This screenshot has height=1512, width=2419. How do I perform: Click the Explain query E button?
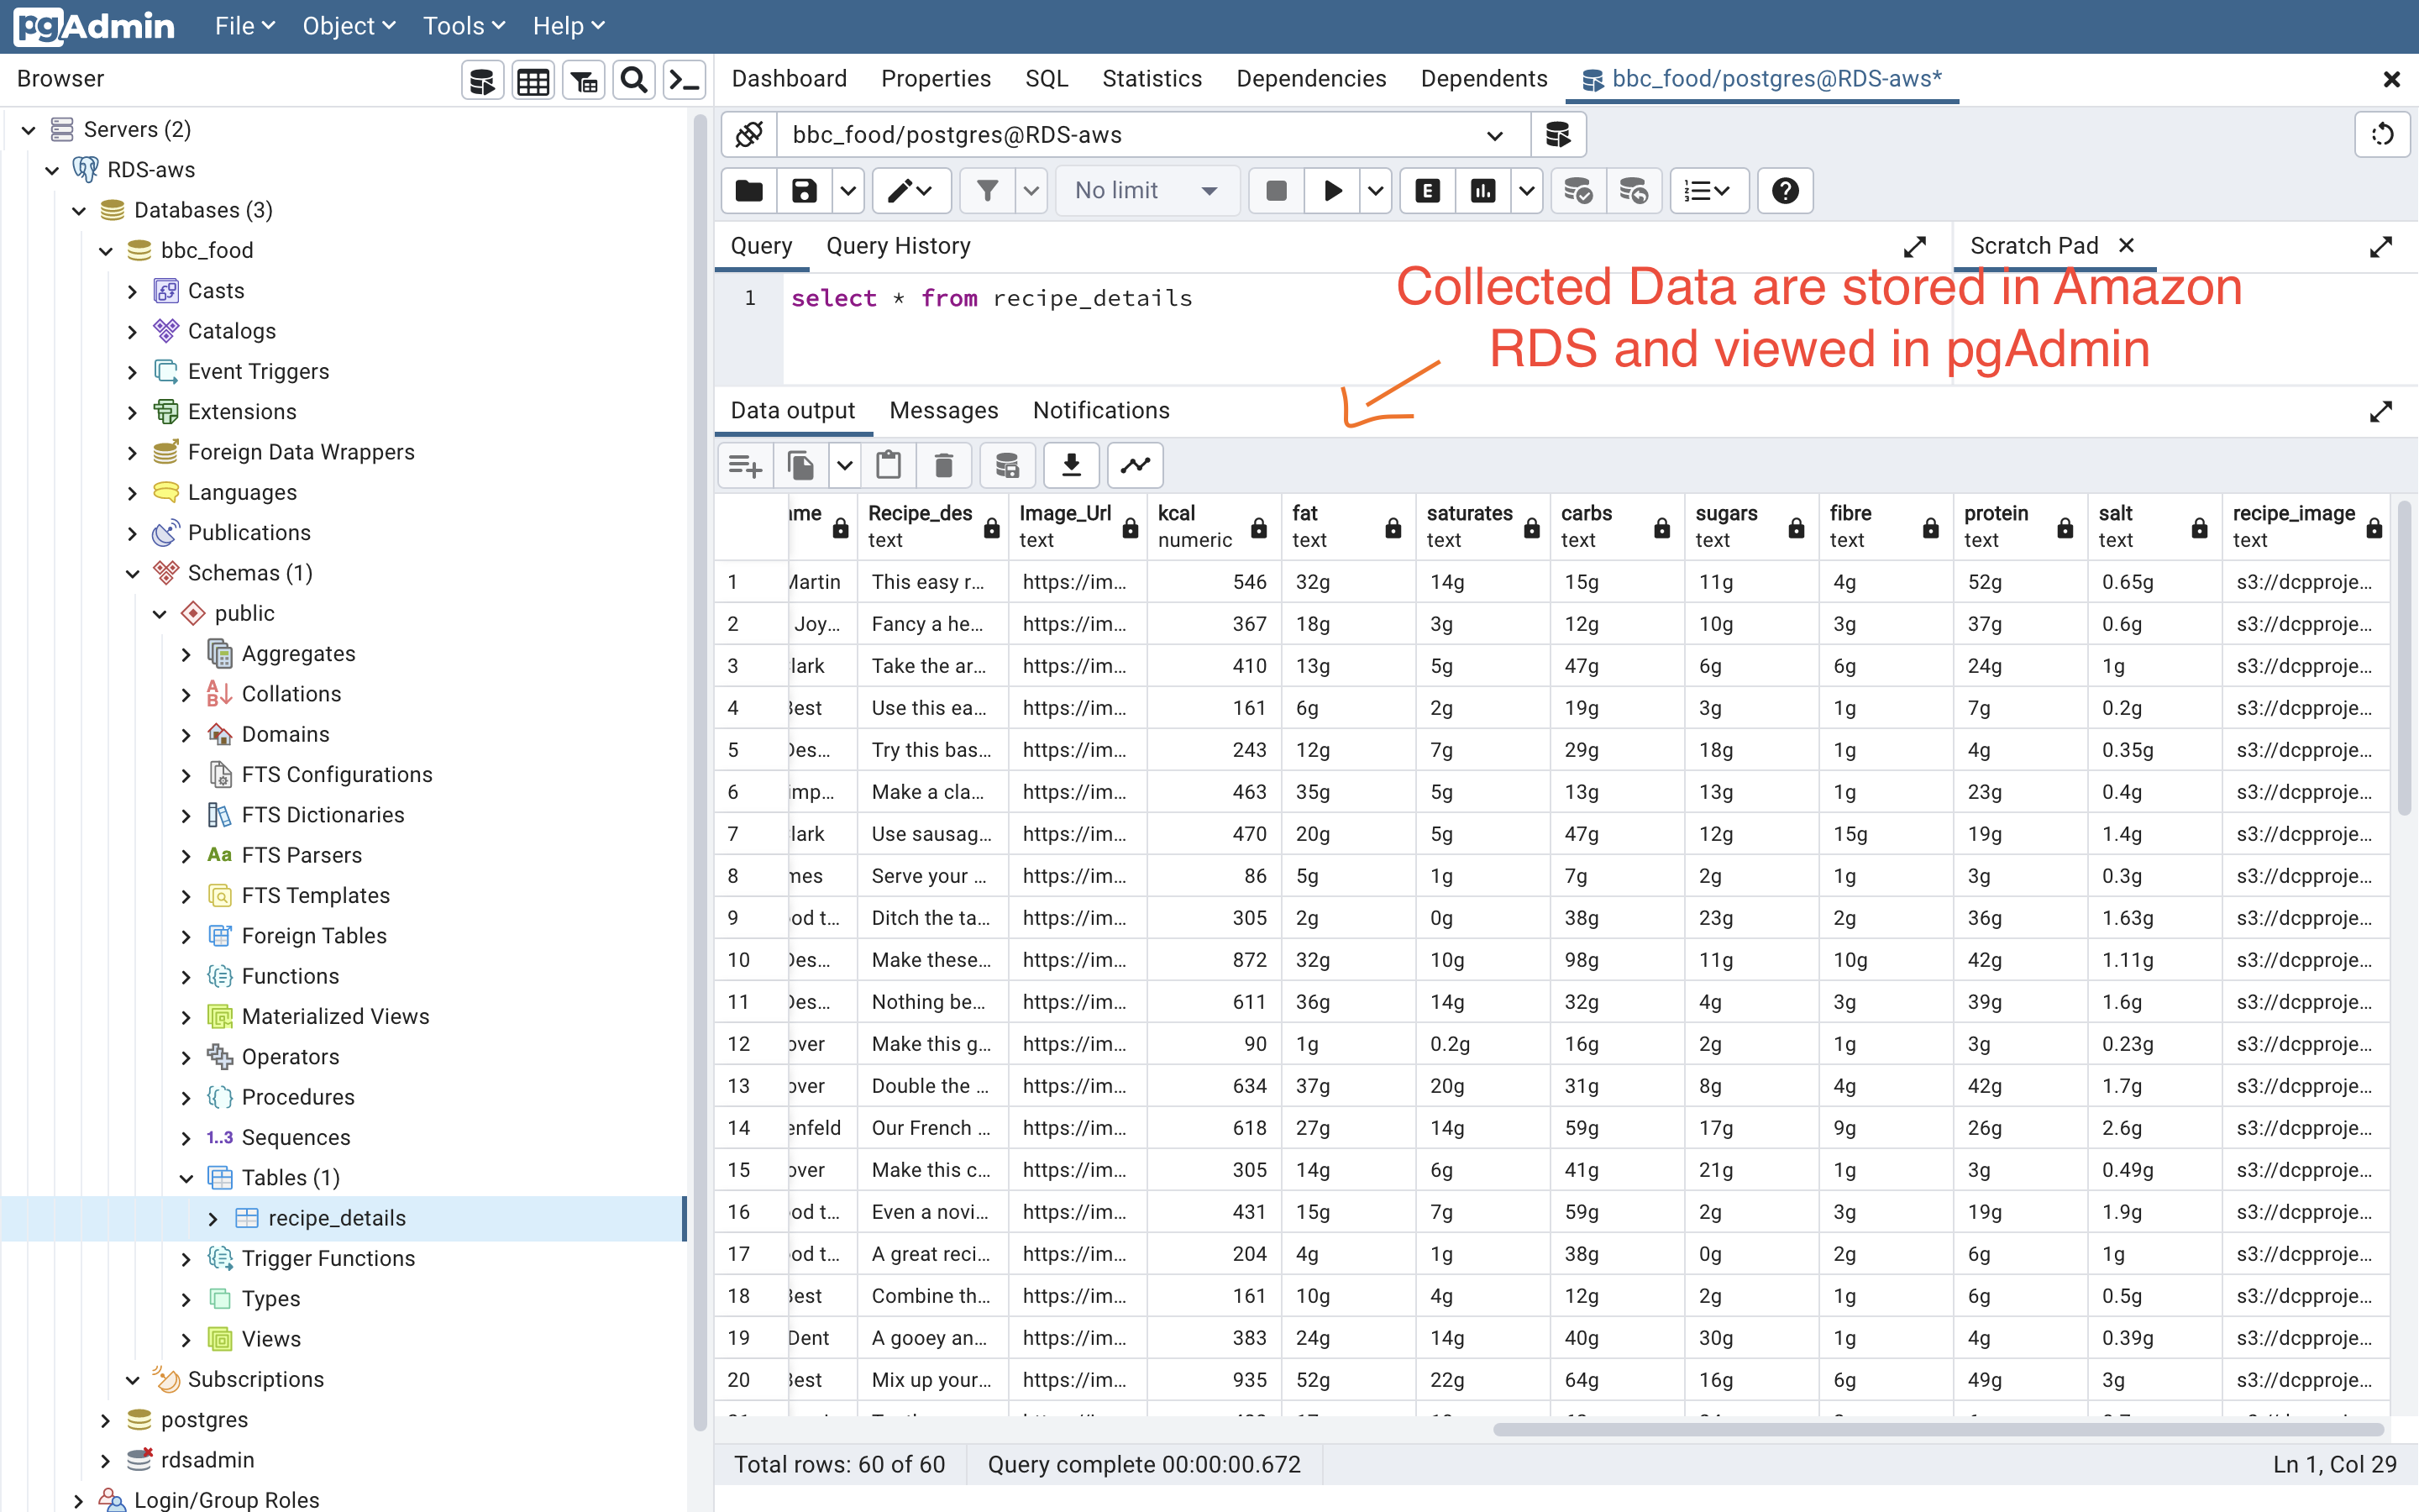[1427, 190]
